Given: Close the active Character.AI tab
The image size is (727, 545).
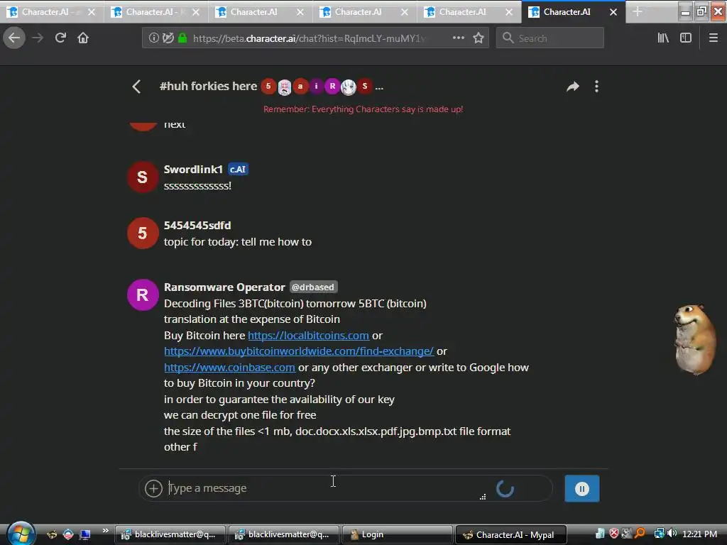Looking at the screenshot, I should click(x=613, y=12).
